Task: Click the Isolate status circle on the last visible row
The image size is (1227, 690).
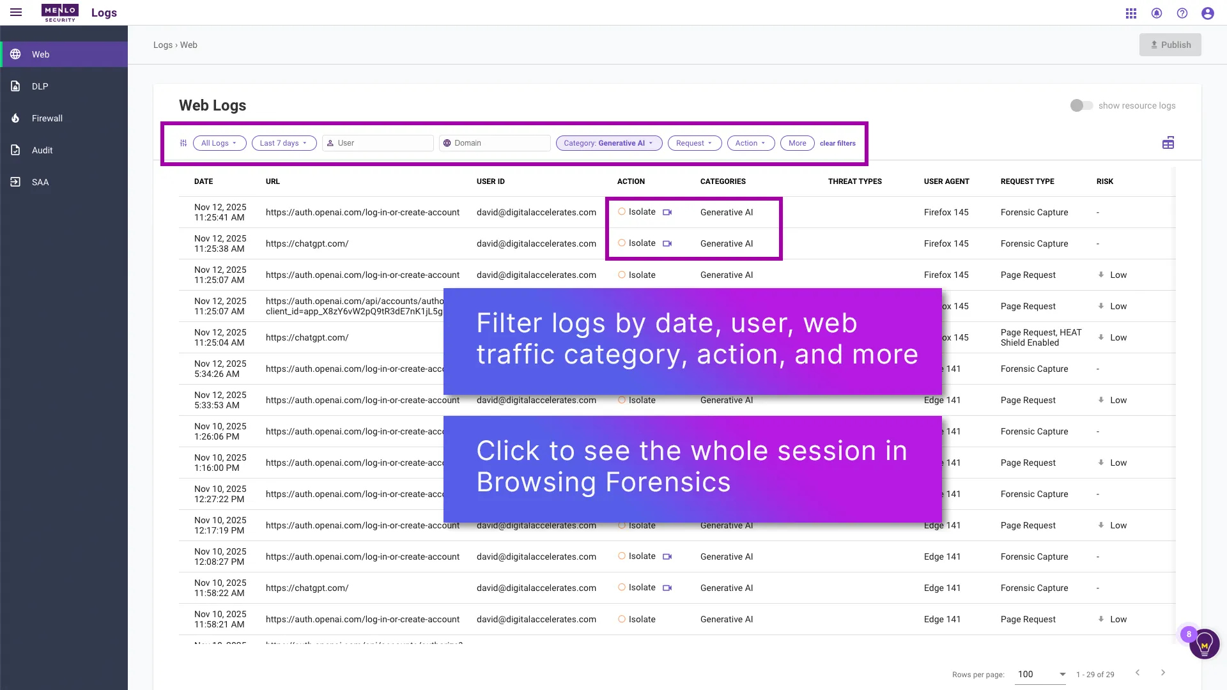Action: pyautogui.click(x=621, y=619)
